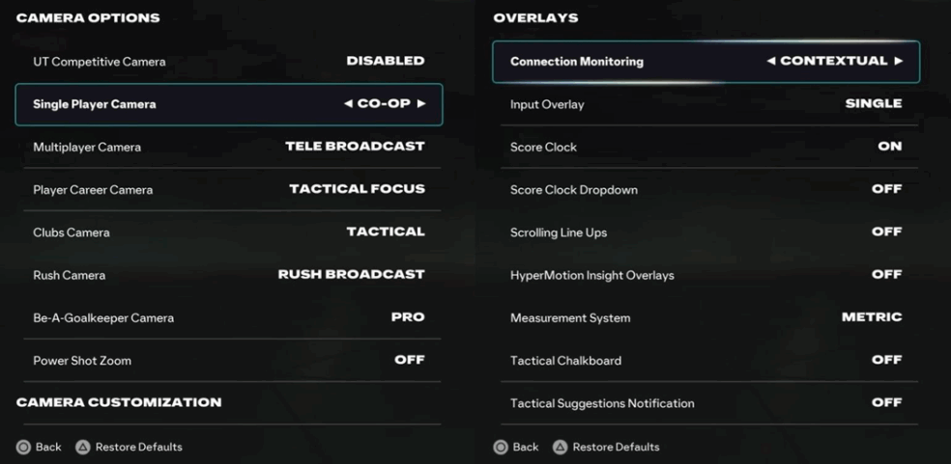Click left arrow next to CONTEXTUAL value
Screen dimensions: 951x464
click(x=770, y=61)
